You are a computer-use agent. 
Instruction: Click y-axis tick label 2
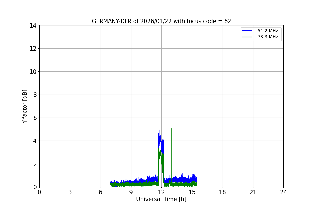pyautogui.click(x=35, y=164)
